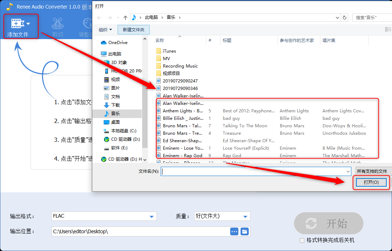392x251 pixels.
Task: Click the 开始 start button
Action: tap(329, 223)
